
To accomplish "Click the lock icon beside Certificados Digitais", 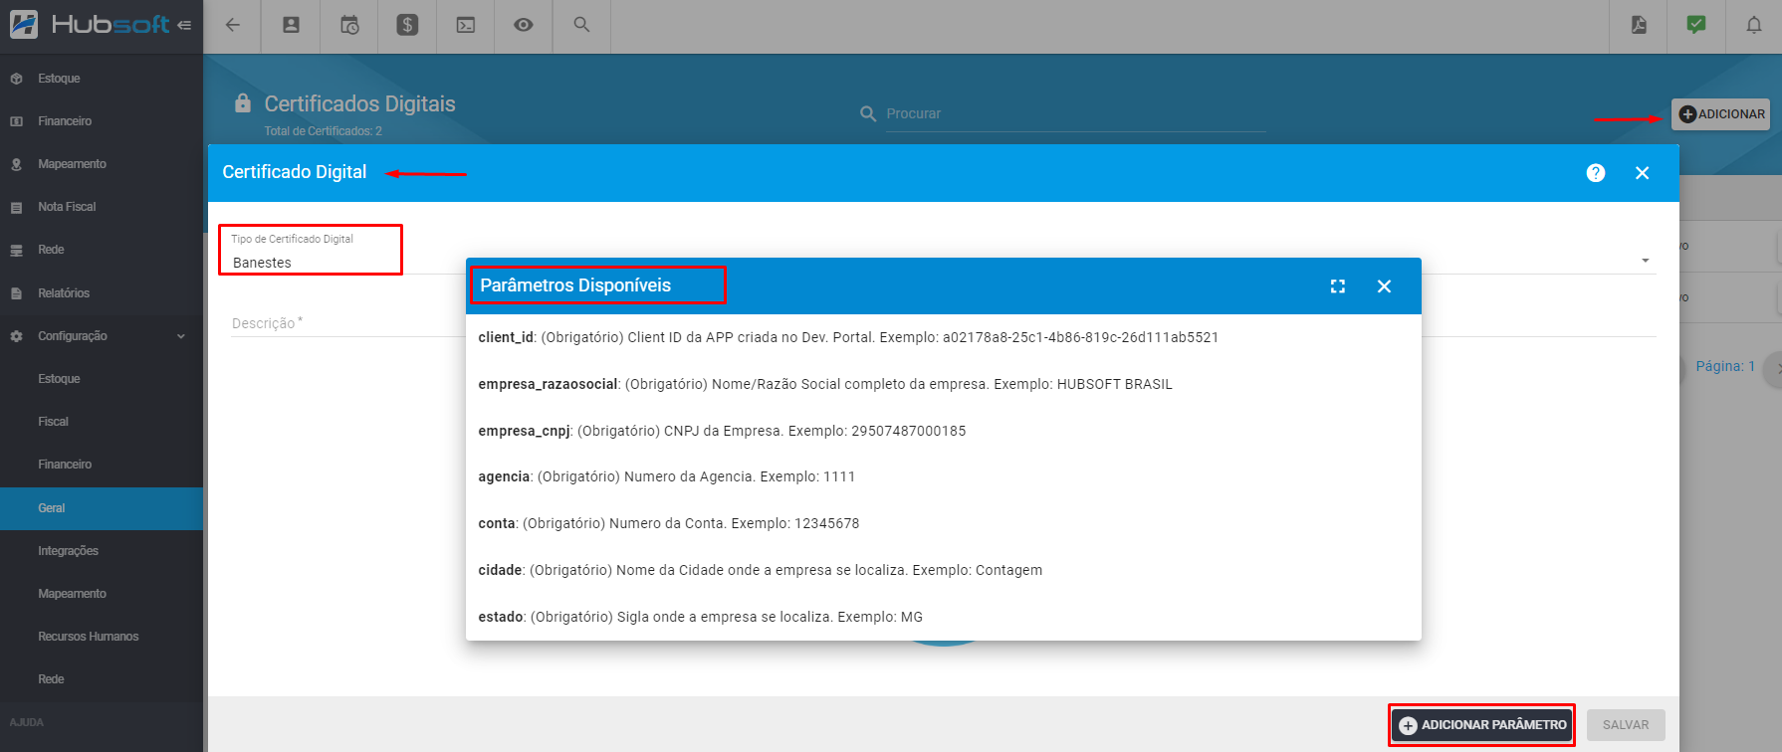I will click(x=242, y=103).
